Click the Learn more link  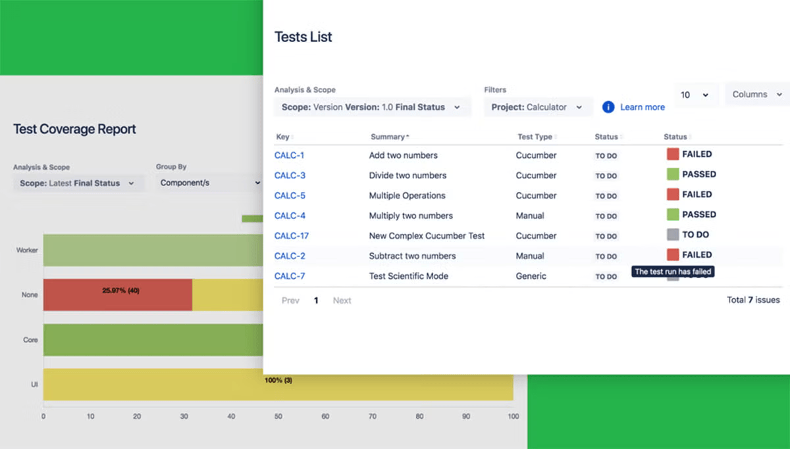[x=643, y=107]
